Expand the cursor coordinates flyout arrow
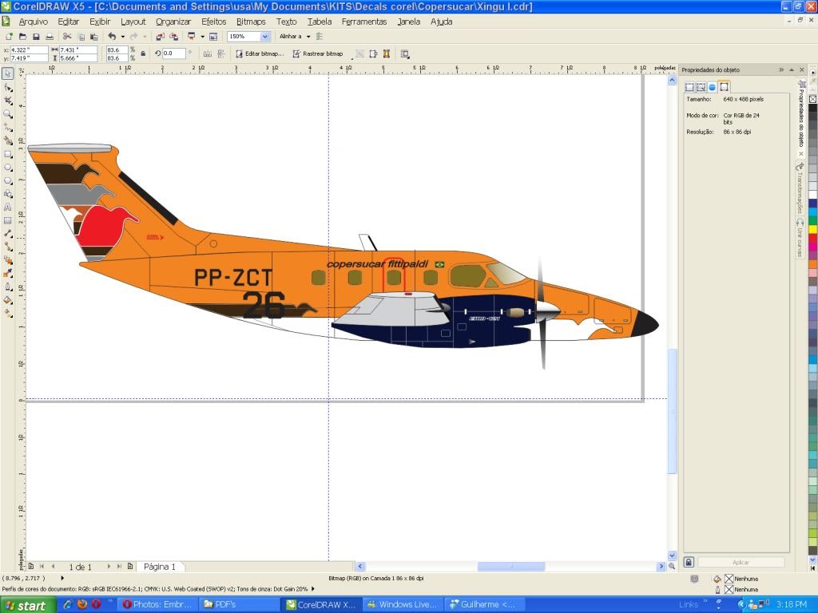This screenshot has height=613, width=818. point(62,578)
